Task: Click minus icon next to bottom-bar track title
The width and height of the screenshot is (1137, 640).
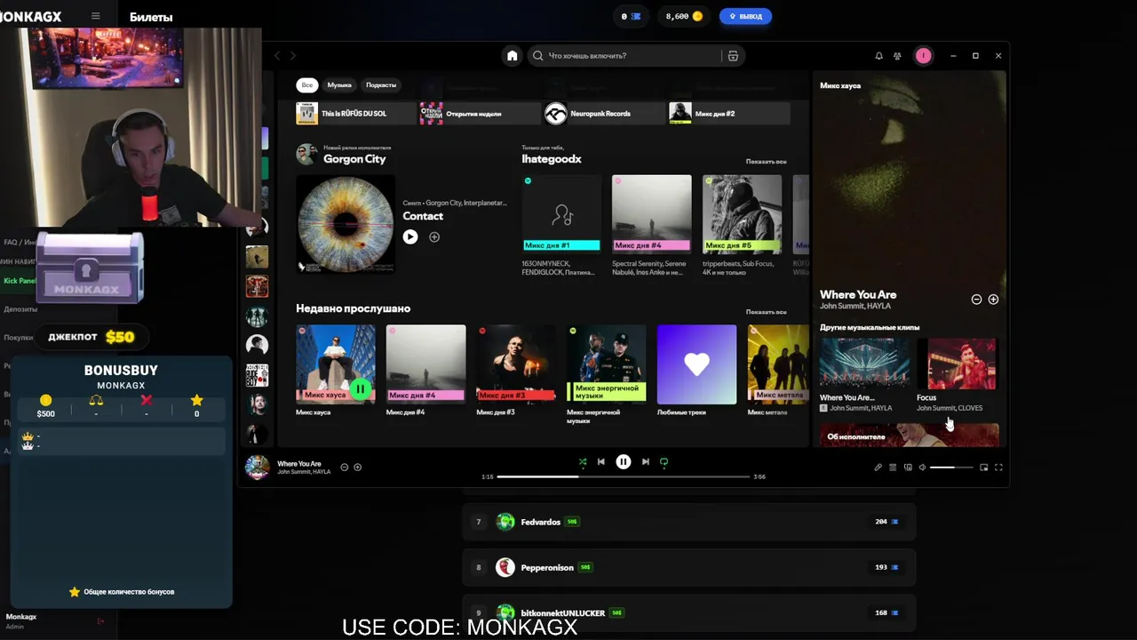Action: coord(345,467)
